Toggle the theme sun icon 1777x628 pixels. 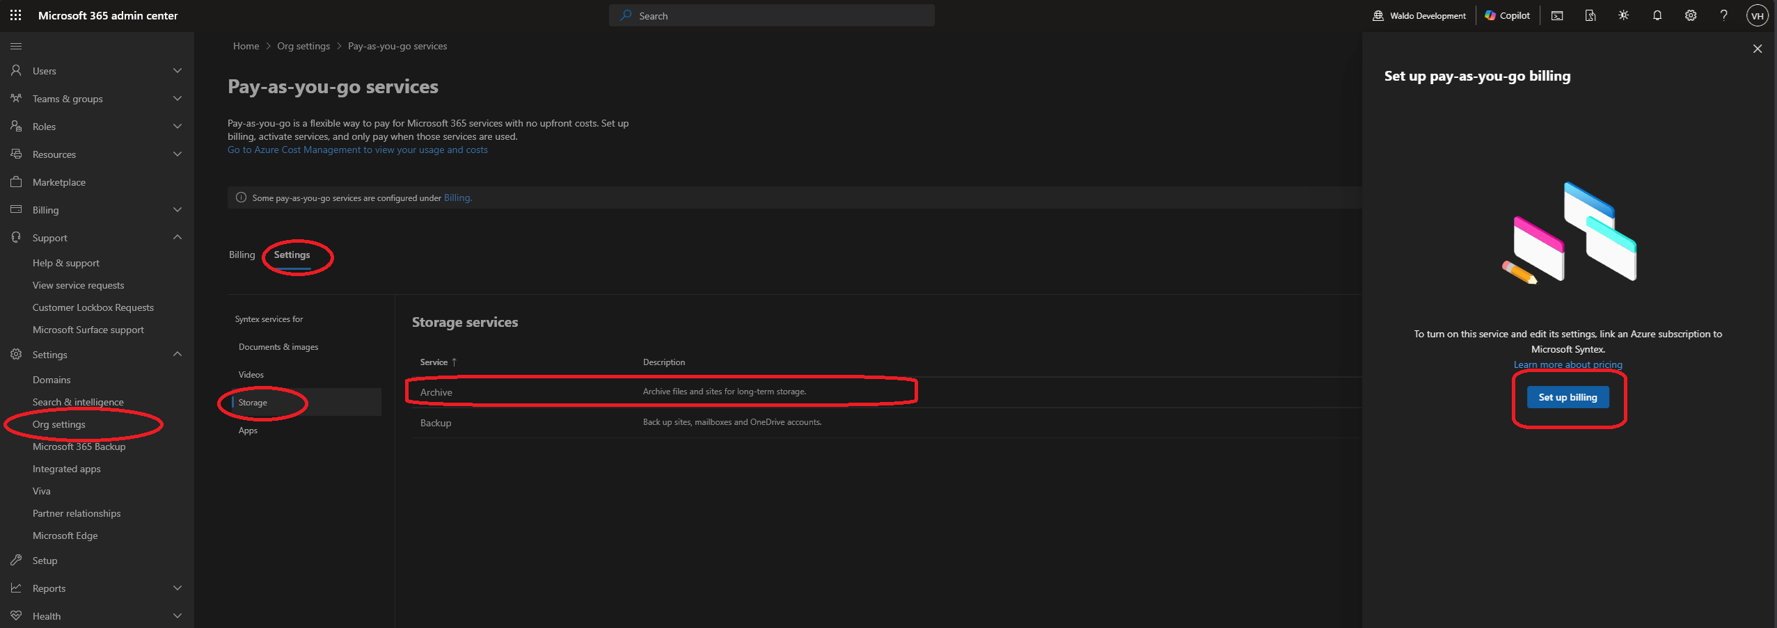tap(1624, 15)
